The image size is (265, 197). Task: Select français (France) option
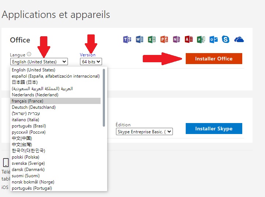pos(56,101)
